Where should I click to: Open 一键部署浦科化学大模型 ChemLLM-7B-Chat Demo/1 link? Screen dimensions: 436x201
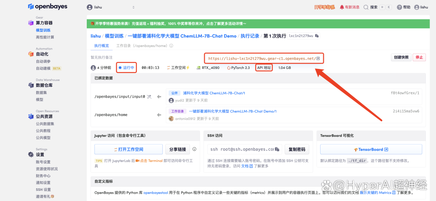(233, 111)
